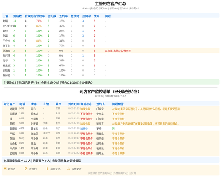Click the 新到店 legend icon
The image size is (221, 183).
point(5,168)
